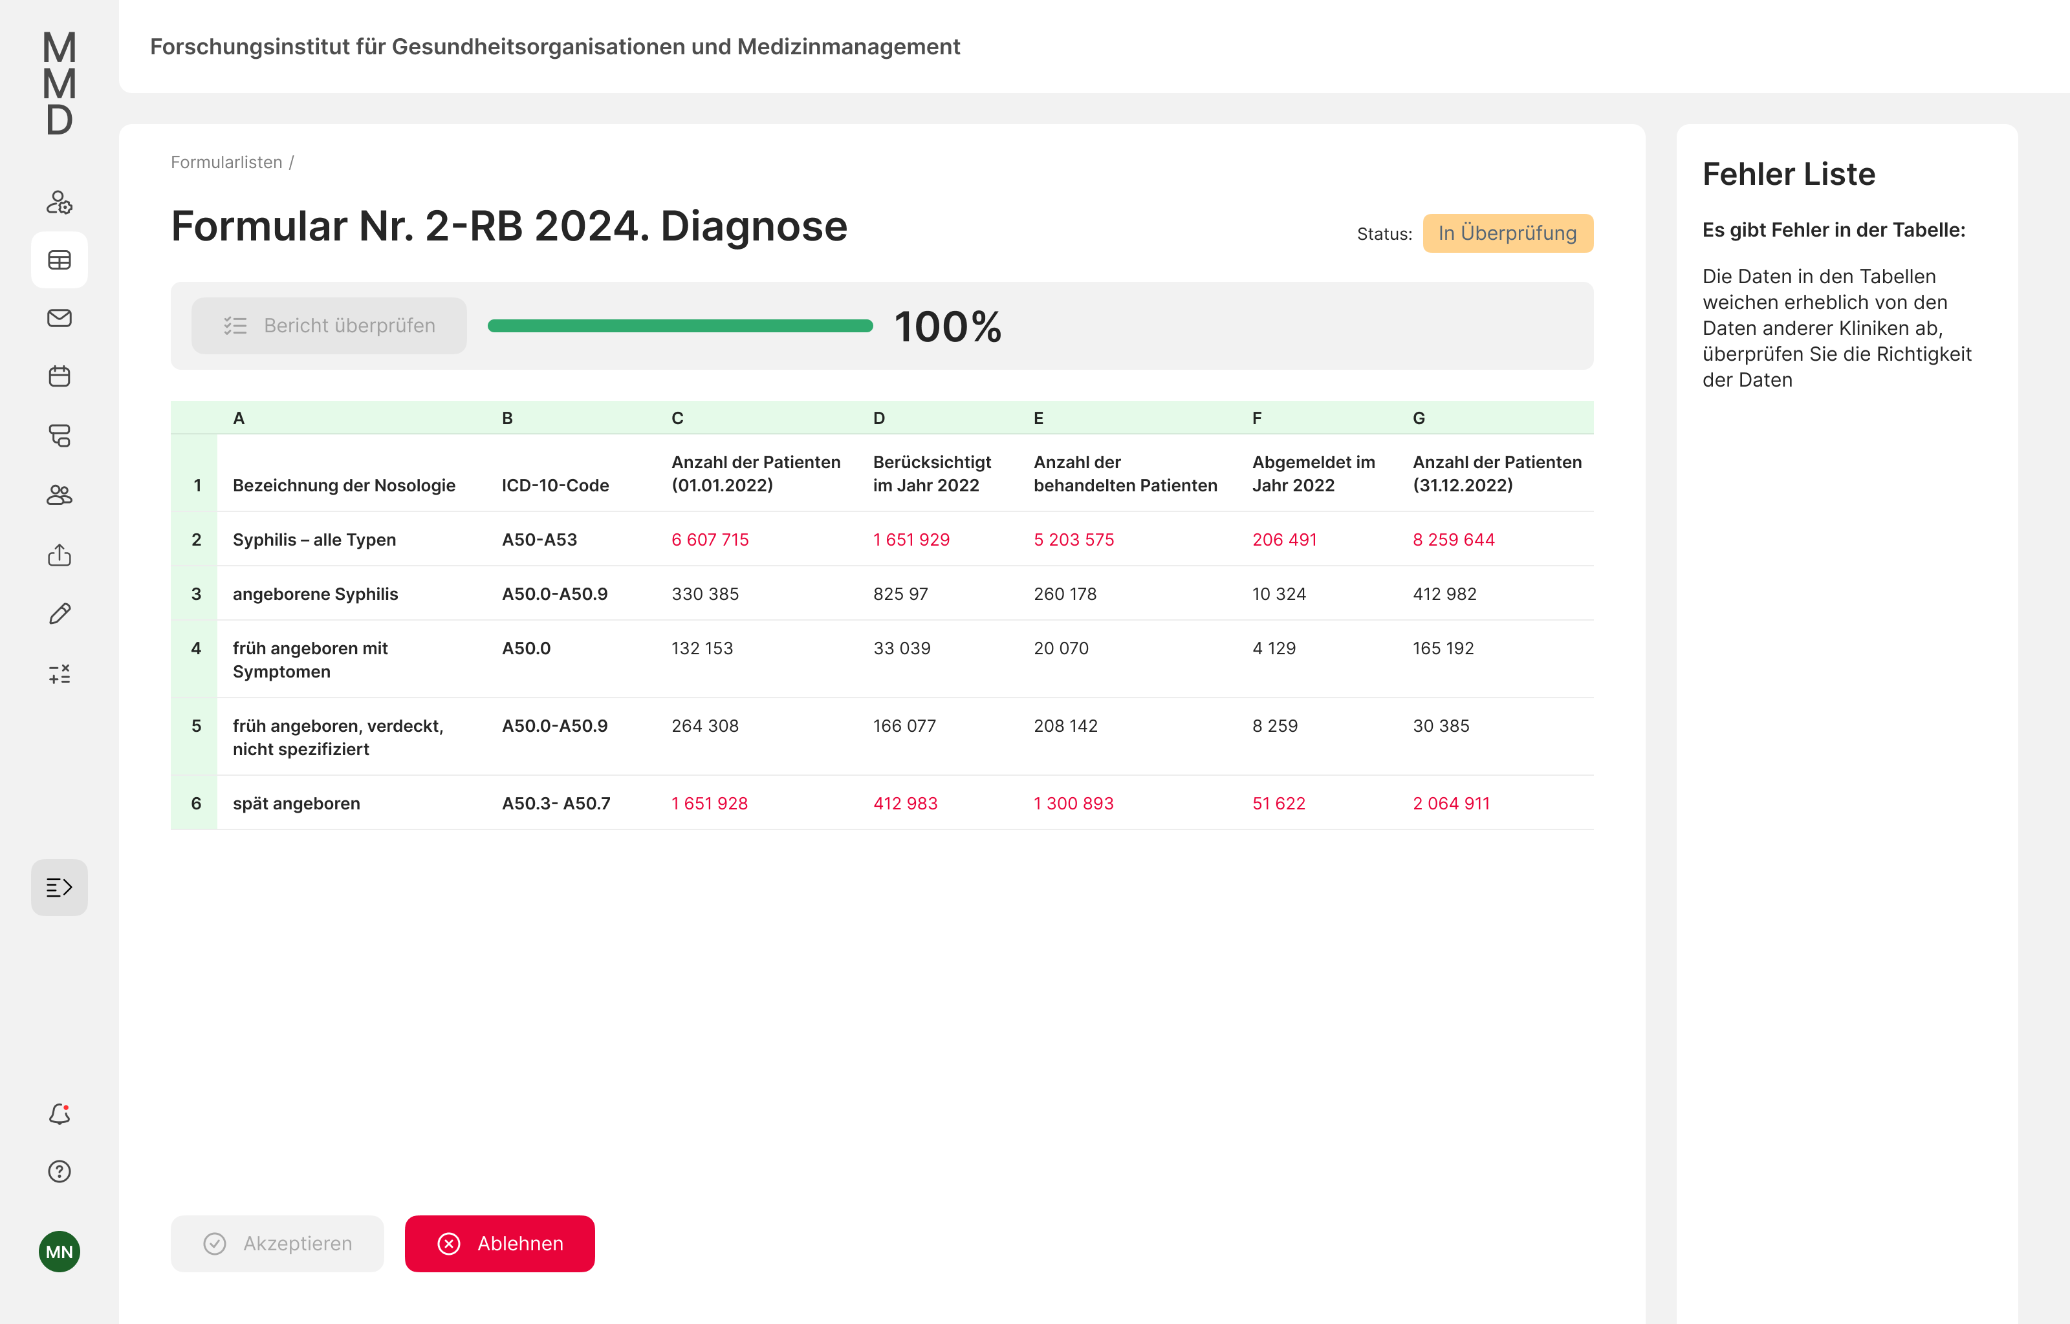The height and width of the screenshot is (1324, 2070).
Task: Open the mail envelope sidebar icon
Action: pos(60,318)
